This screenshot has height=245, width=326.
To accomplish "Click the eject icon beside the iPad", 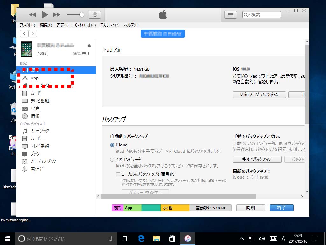I will click(x=89, y=45).
